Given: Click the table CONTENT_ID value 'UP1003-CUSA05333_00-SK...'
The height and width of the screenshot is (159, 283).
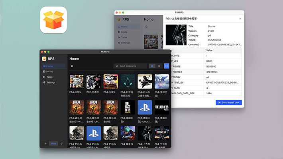Looking at the screenshot, I should pos(222,82).
